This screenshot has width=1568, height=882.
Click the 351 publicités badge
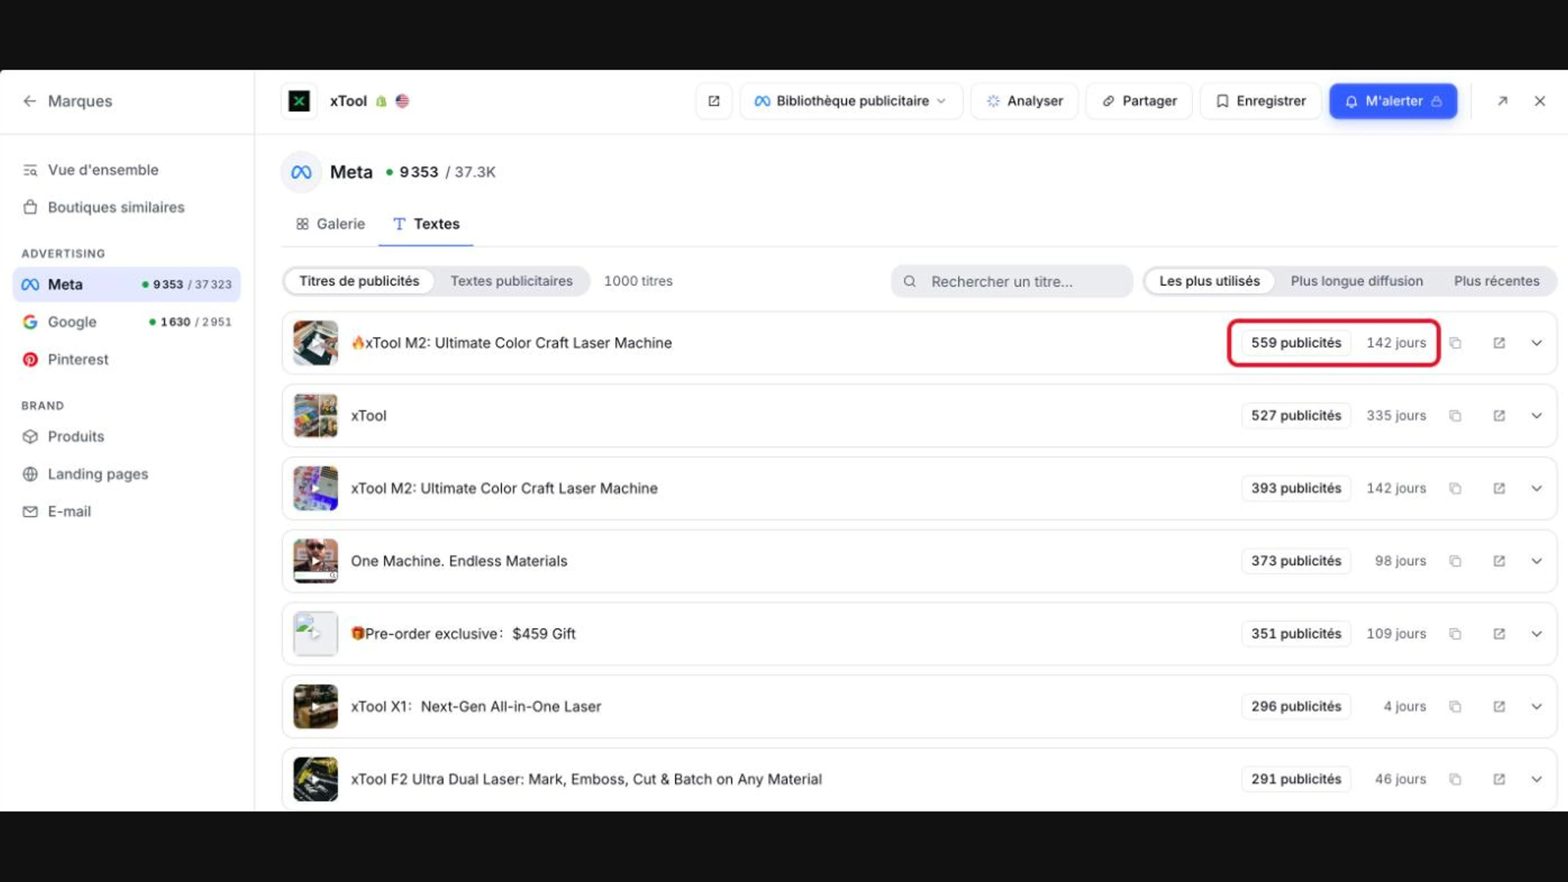click(x=1296, y=634)
